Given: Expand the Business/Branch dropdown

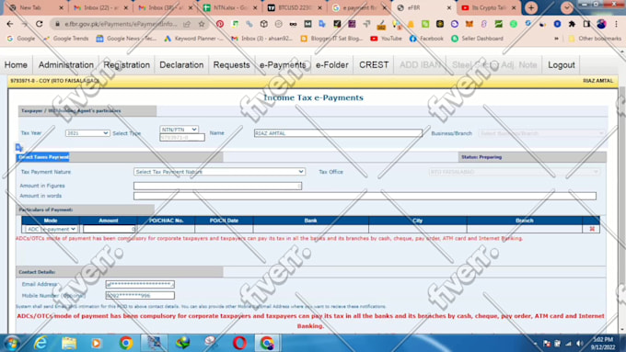Looking at the screenshot, I should pyautogui.click(x=541, y=133).
